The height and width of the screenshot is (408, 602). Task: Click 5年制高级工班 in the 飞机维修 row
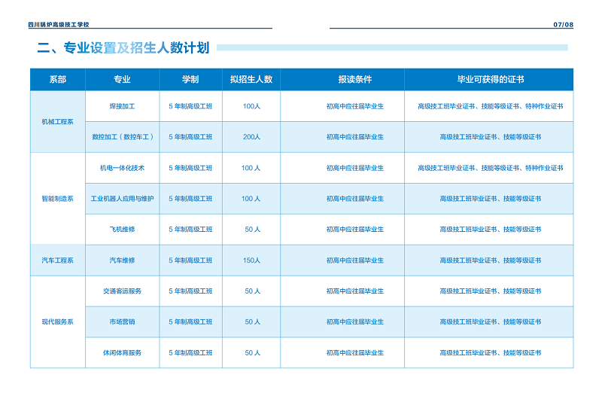190,230
